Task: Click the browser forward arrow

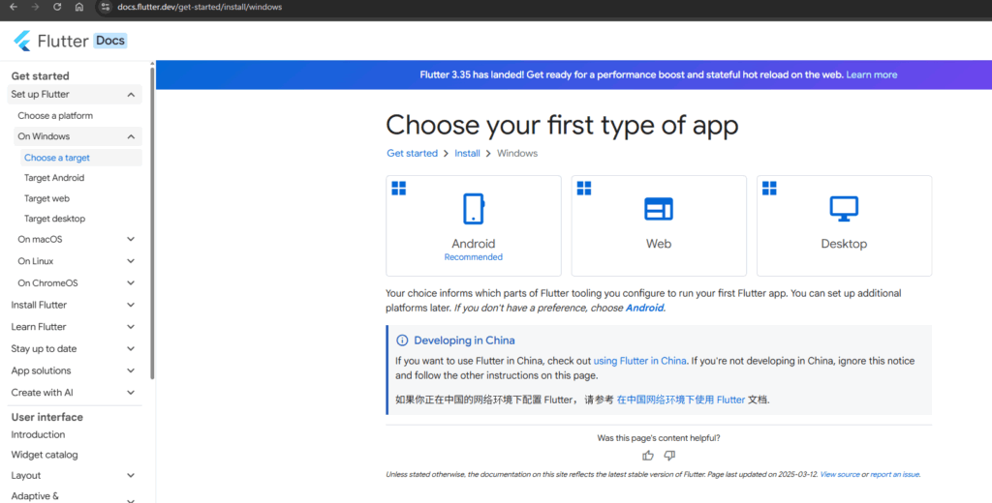Action: pyautogui.click(x=36, y=7)
